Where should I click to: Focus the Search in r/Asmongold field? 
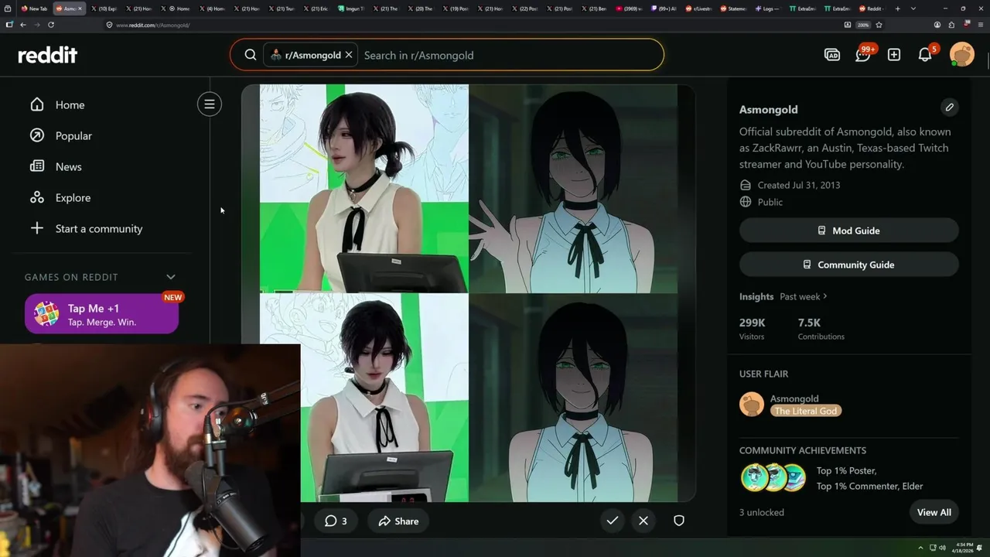510,55
